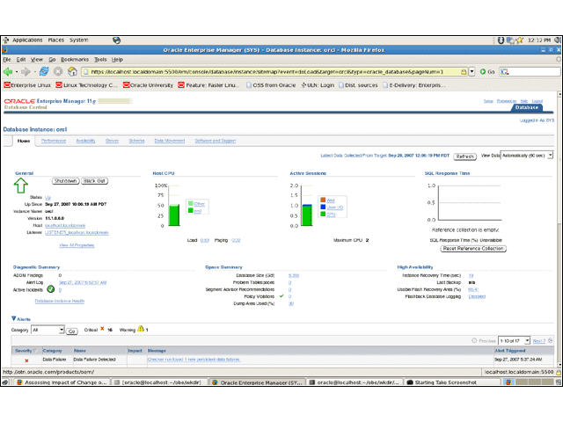Open the Oracle University bookmark
This screenshot has height=422, width=563.
pos(148,85)
